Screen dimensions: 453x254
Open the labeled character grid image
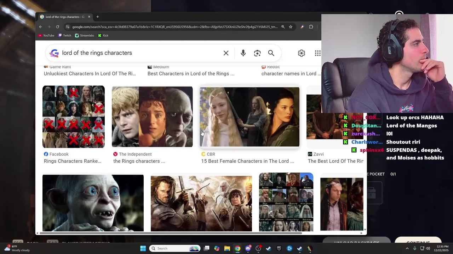286,202
